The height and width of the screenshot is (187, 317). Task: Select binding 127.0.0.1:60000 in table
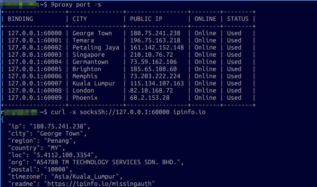pyautogui.click(x=35, y=33)
